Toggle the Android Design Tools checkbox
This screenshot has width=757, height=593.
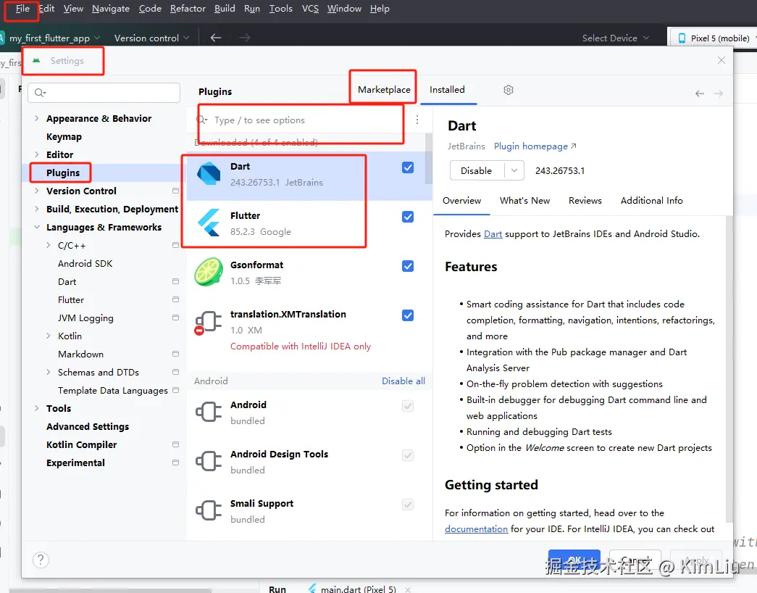(408, 455)
